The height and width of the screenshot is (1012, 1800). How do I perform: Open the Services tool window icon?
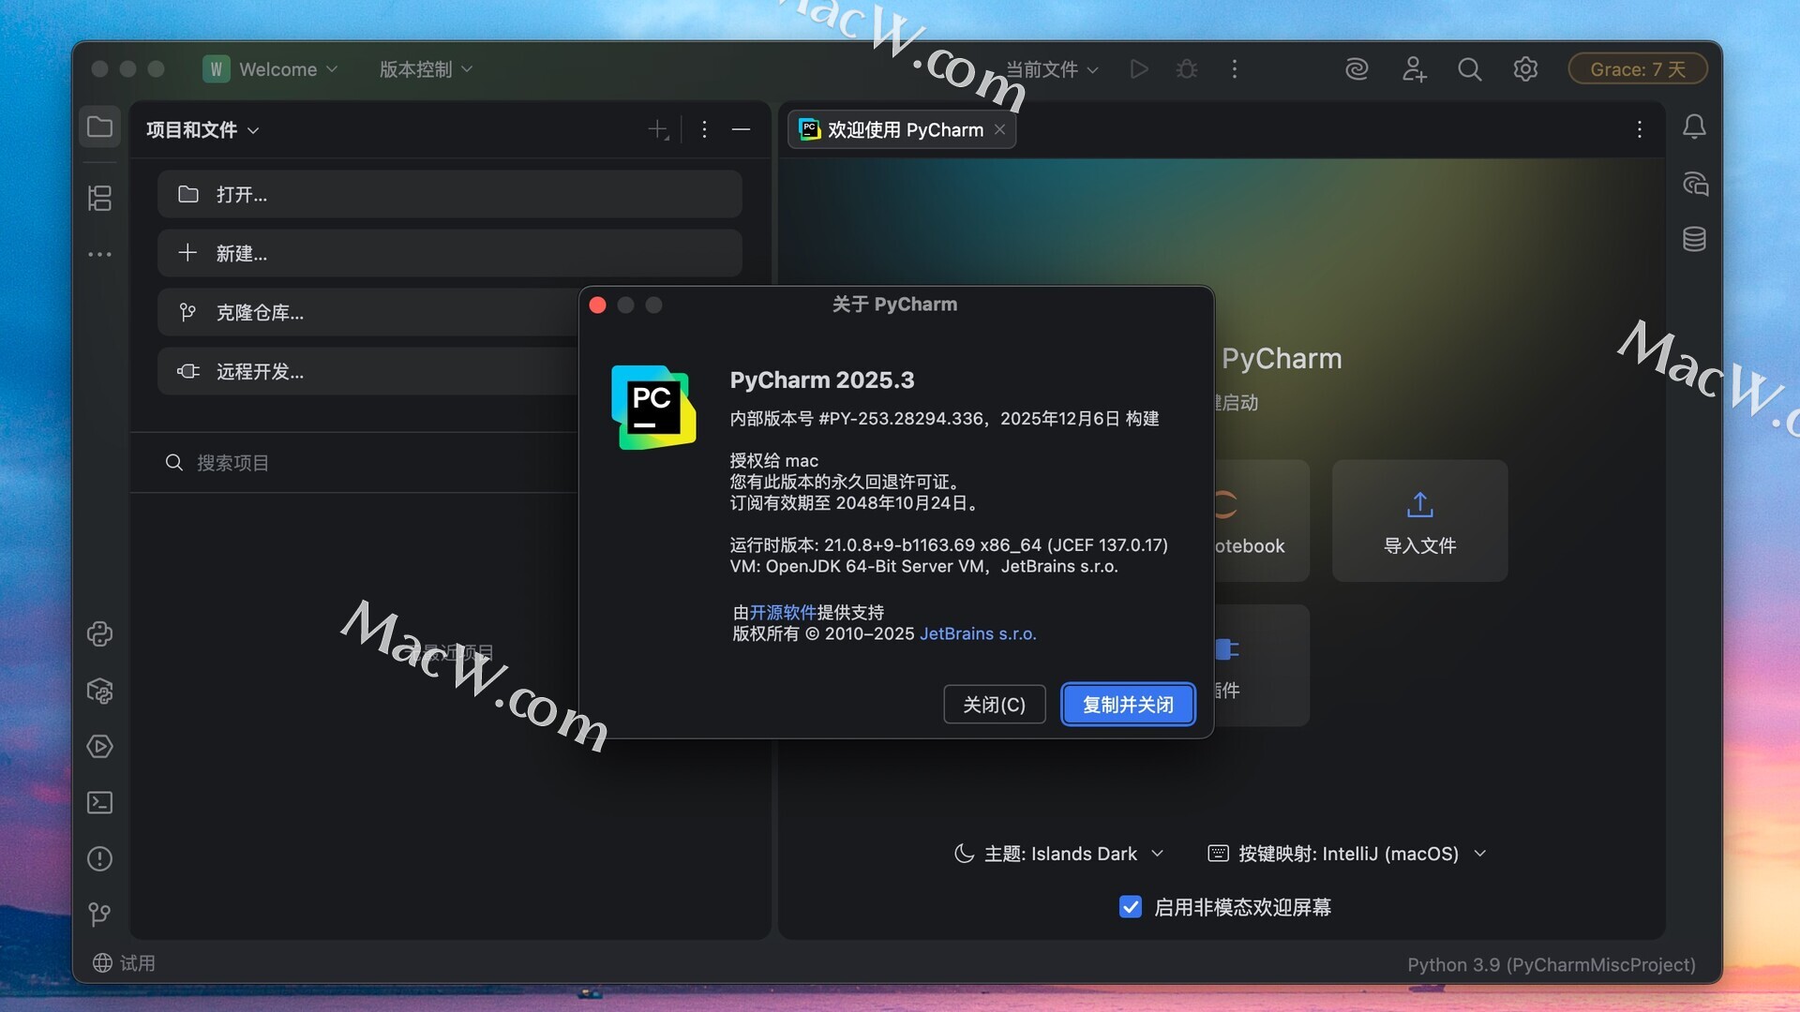pyautogui.click(x=99, y=747)
